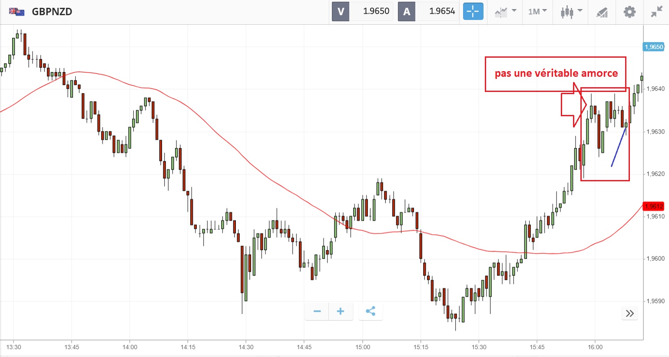Screen dimensions: 669x357
Task: Select the 'pas une véritable amorce' annotation
Action: pyautogui.click(x=556, y=73)
